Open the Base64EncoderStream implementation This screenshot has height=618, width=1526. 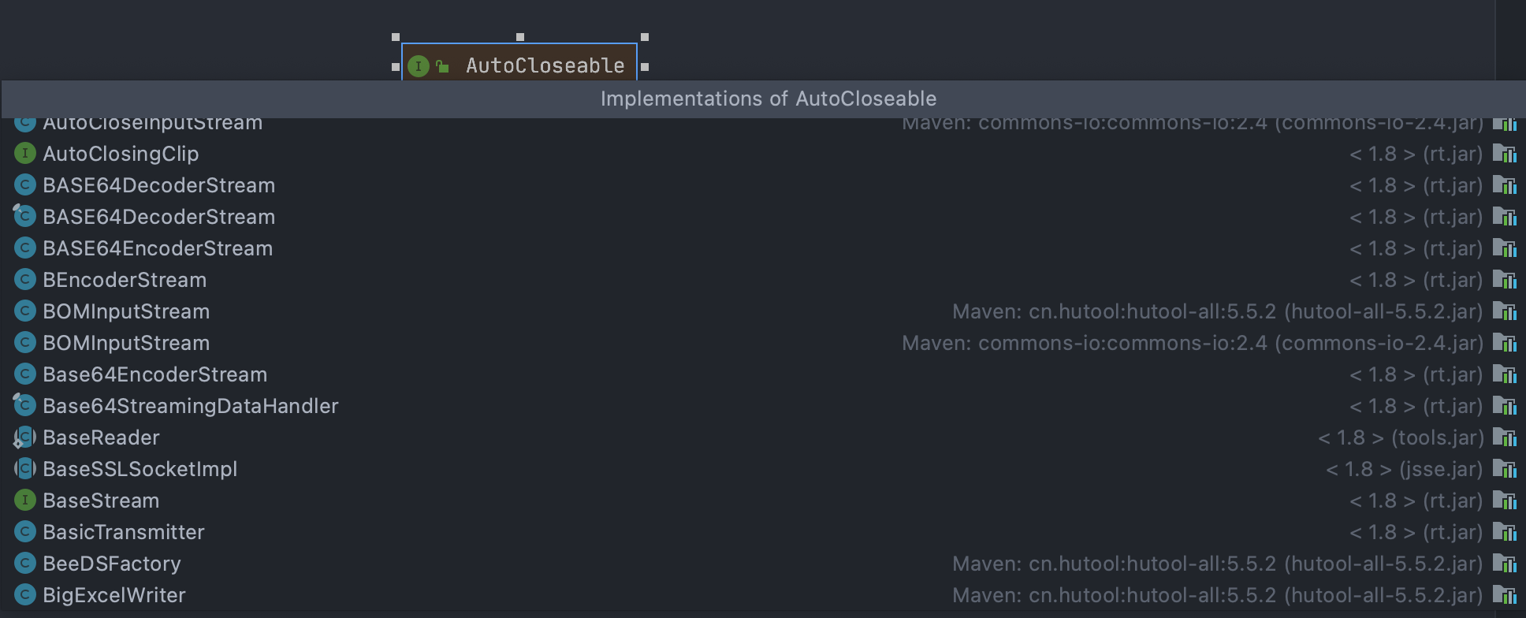tap(763, 374)
